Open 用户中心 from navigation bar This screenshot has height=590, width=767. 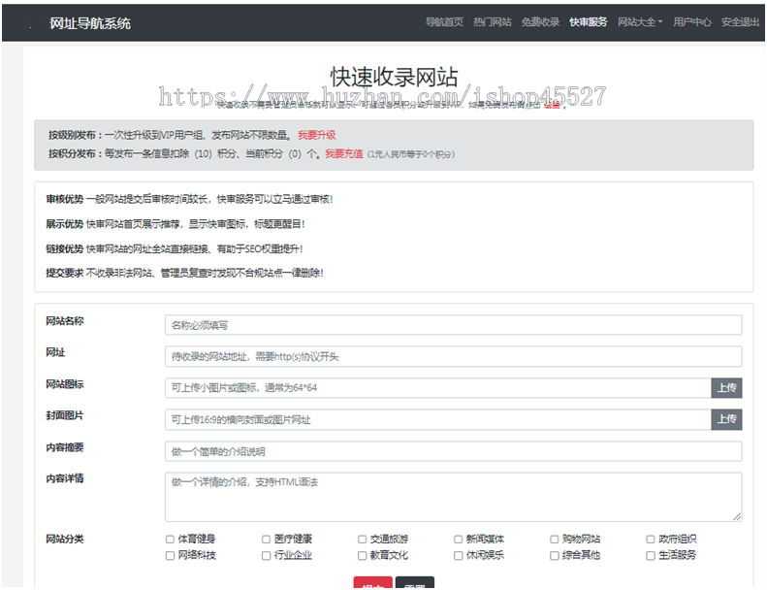691,22
